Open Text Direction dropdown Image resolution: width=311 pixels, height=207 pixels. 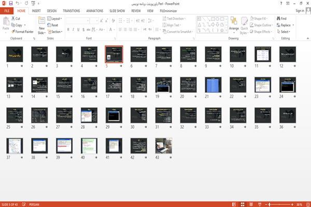pos(174,19)
